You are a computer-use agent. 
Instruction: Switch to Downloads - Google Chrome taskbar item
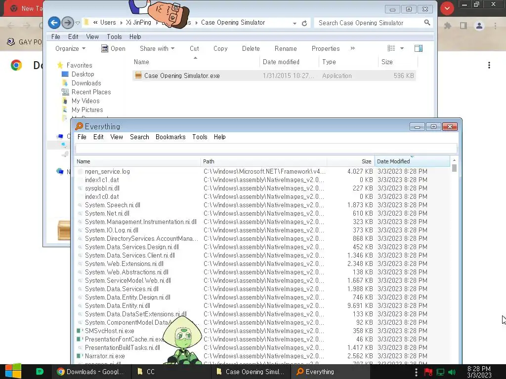(91, 372)
